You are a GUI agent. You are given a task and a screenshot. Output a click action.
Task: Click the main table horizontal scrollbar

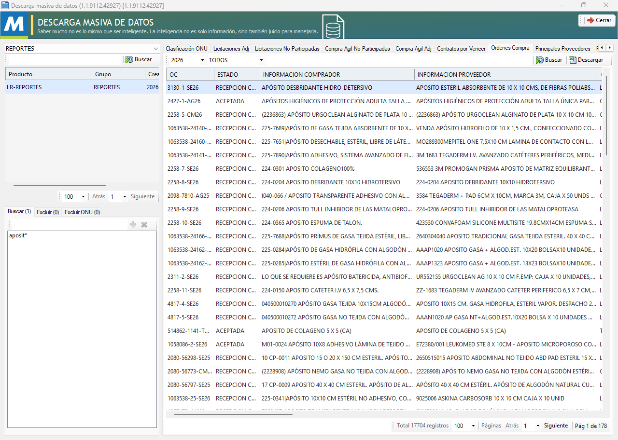(x=234, y=414)
